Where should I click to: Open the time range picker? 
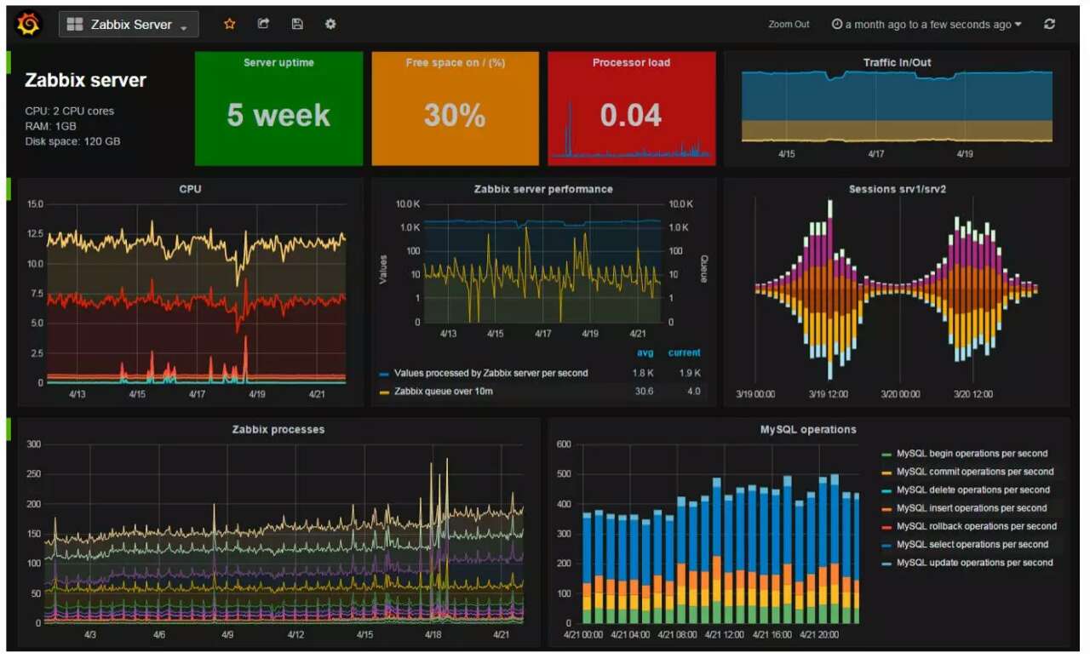point(926,25)
